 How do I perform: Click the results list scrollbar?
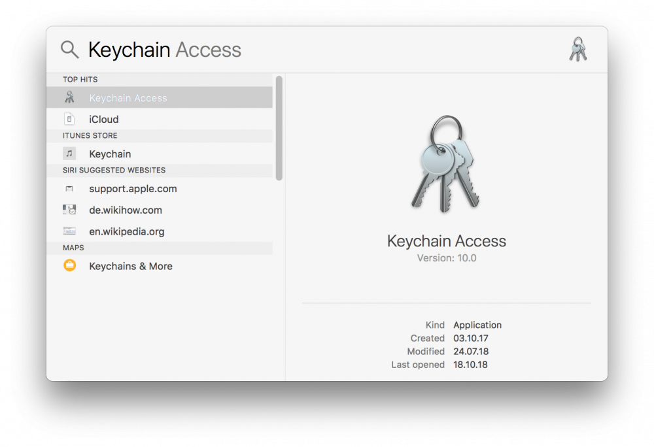pos(279,128)
